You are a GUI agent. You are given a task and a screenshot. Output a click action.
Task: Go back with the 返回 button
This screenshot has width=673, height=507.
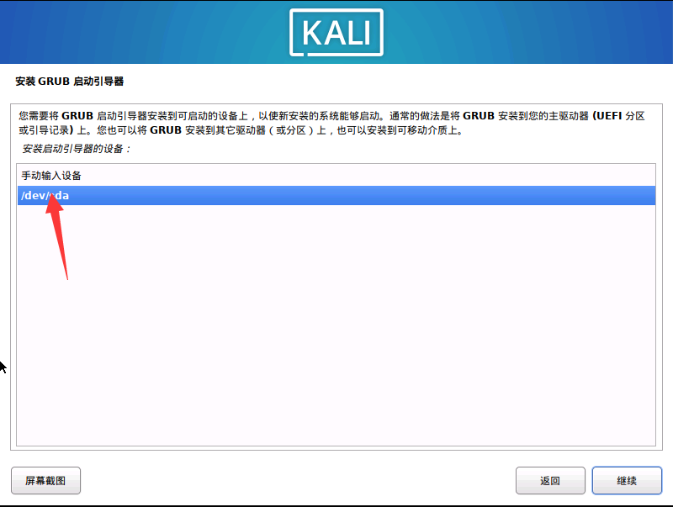(550, 480)
